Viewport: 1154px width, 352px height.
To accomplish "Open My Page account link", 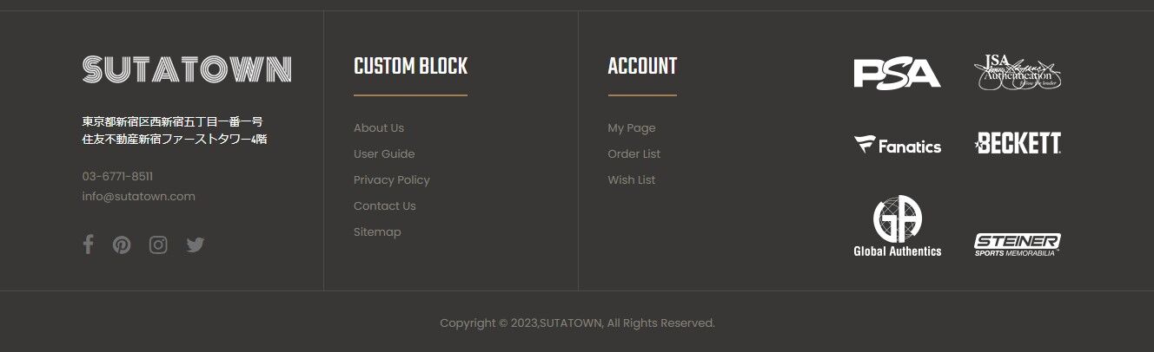I will [x=632, y=128].
